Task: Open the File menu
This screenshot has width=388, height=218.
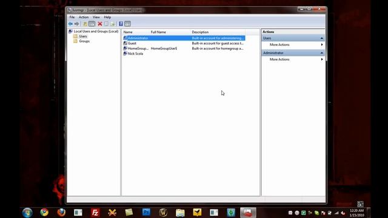Action: point(72,18)
